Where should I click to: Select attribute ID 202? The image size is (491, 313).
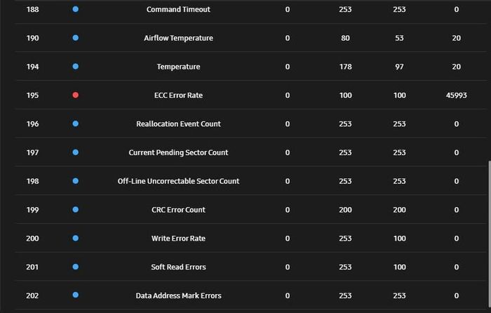(x=32, y=295)
